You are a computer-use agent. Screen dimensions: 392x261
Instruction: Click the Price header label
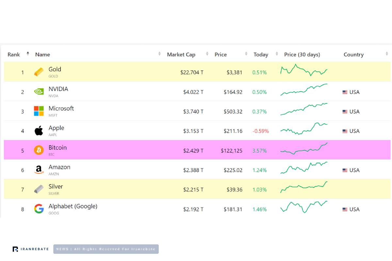[x=220, y=54]
